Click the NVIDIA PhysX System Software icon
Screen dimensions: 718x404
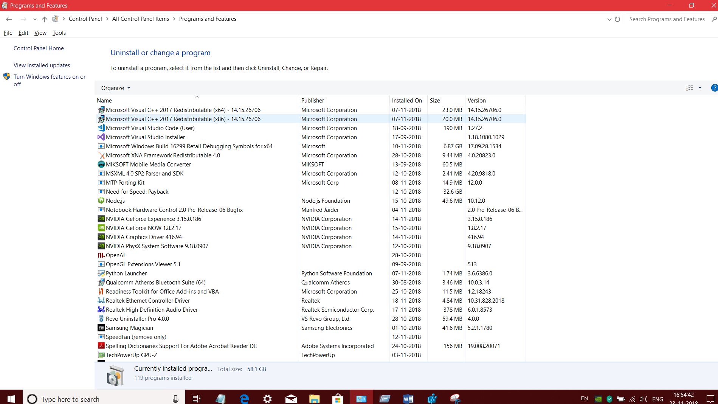point(101,246)
